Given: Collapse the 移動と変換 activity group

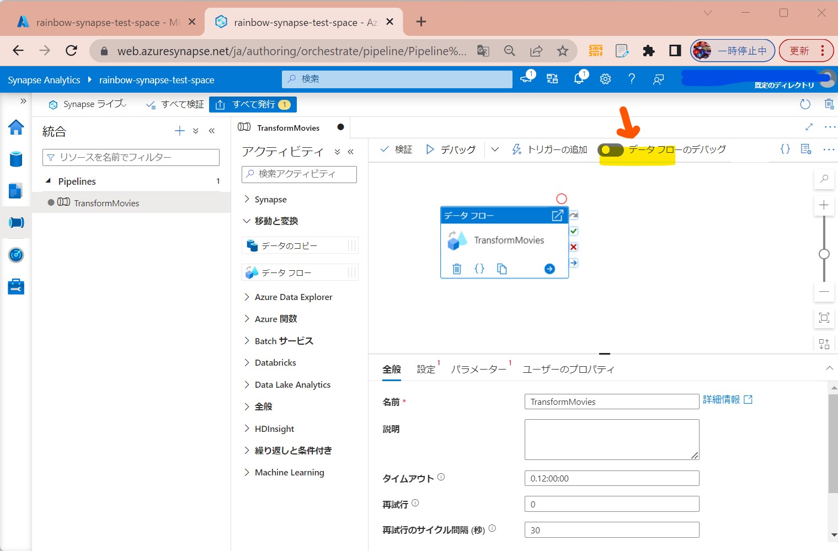Looking at the screenshot, I should [247, 221].
